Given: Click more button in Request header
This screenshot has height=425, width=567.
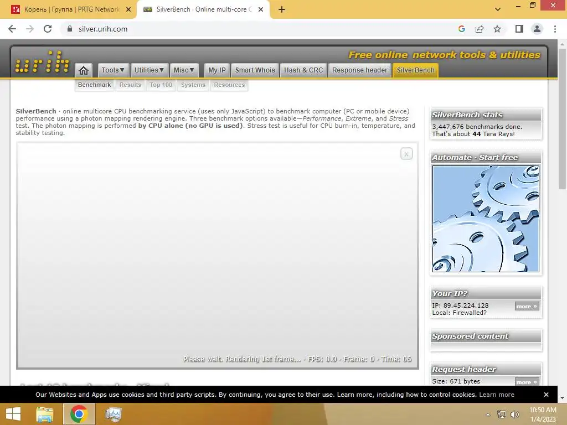Looking at the screenshot, I should coord(527,382).
